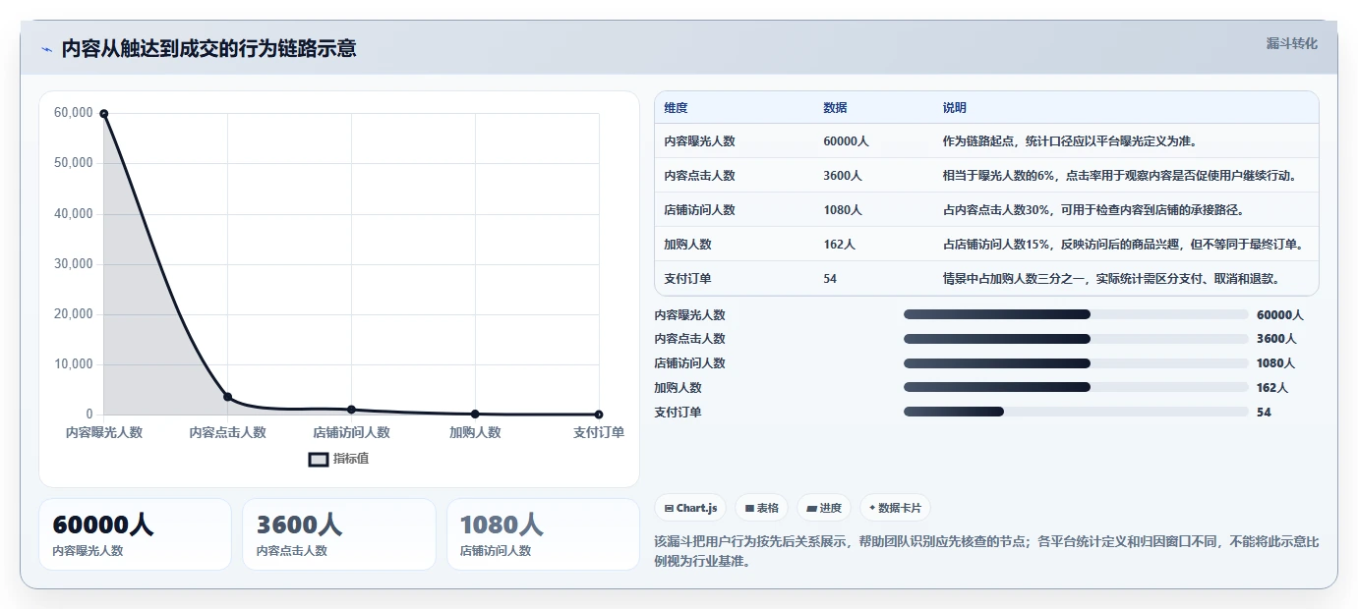The image size is (1358, 609).
Task: Select the 内容点击人数 data point on chart
Action: click(227, 397)
